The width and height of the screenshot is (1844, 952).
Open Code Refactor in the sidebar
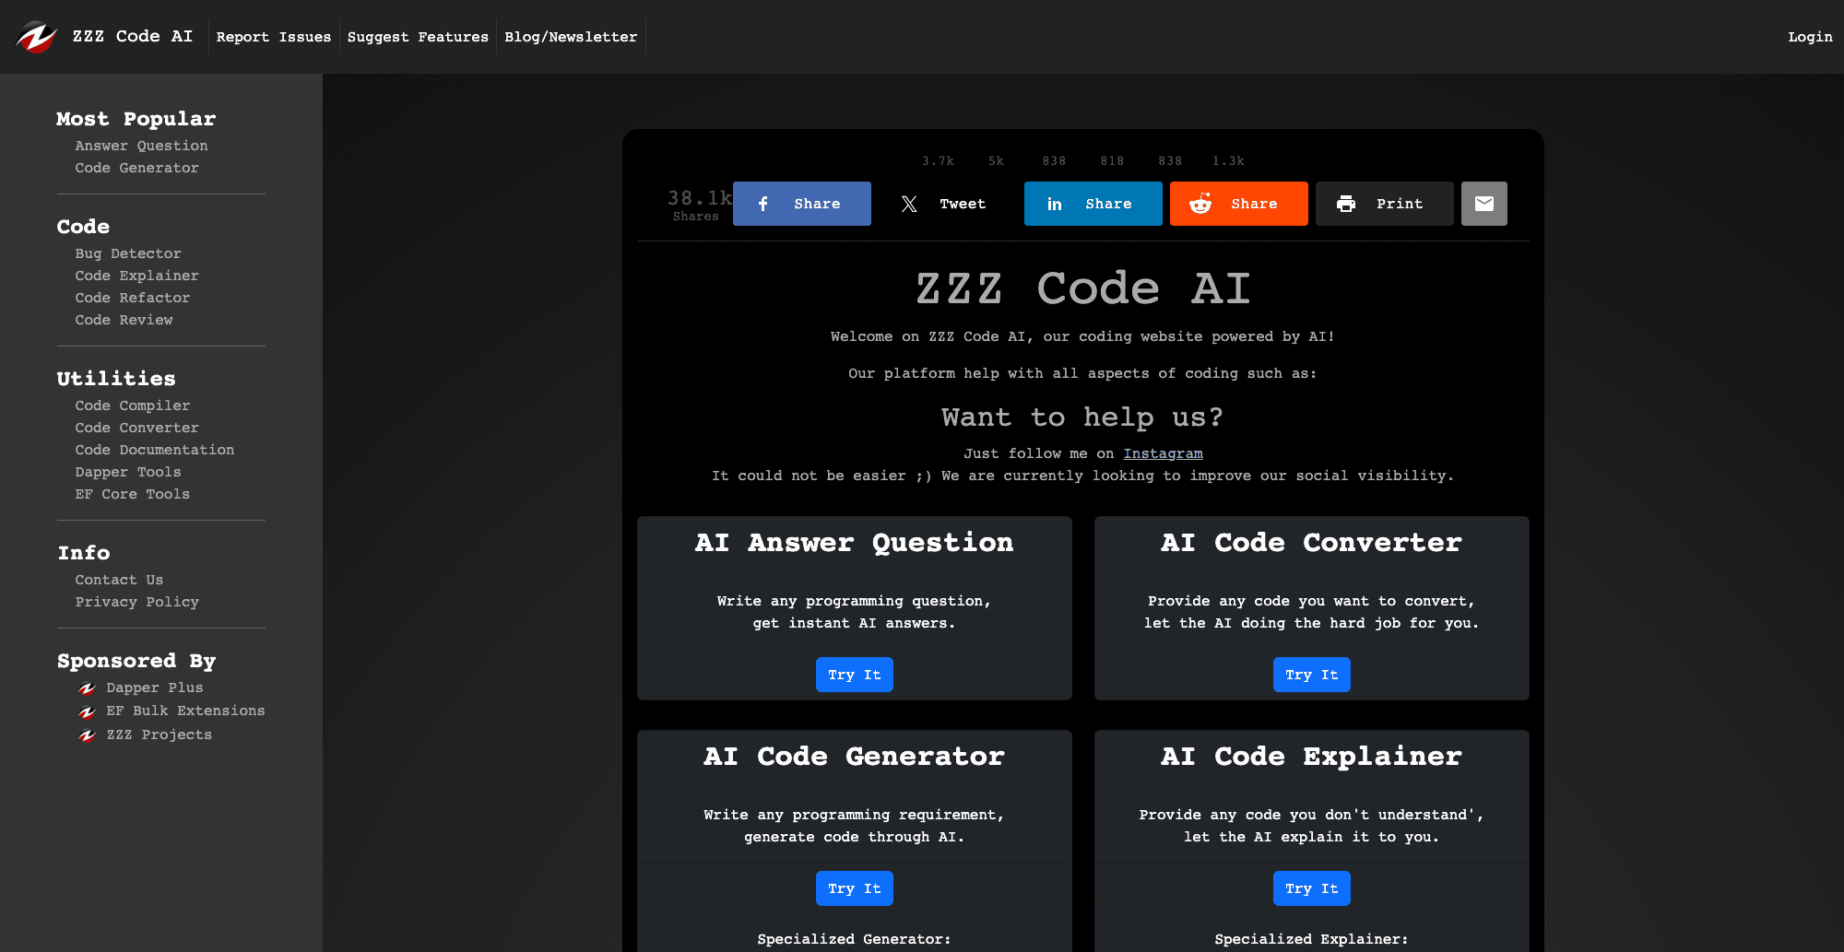(x=133, y=298)
